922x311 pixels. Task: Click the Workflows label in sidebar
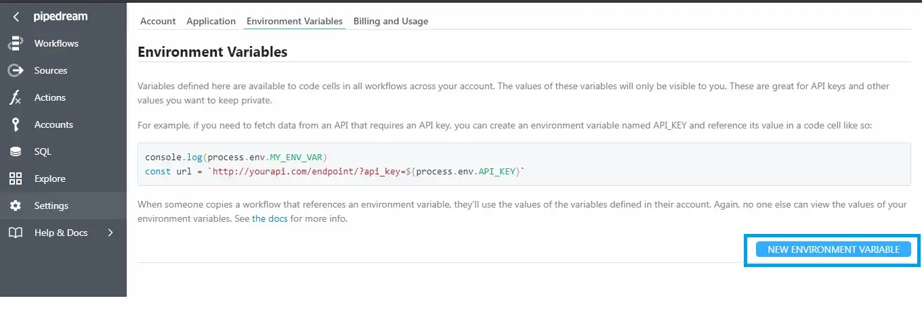click(56, 43)
